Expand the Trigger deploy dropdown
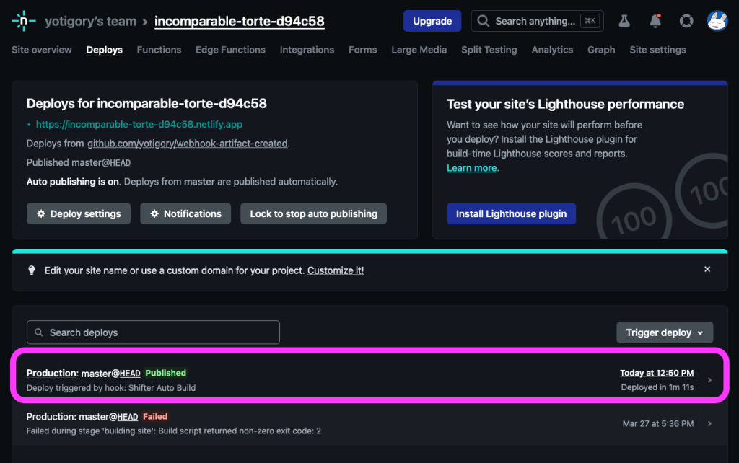The image size is (739, 463). [x=665, y=332]
